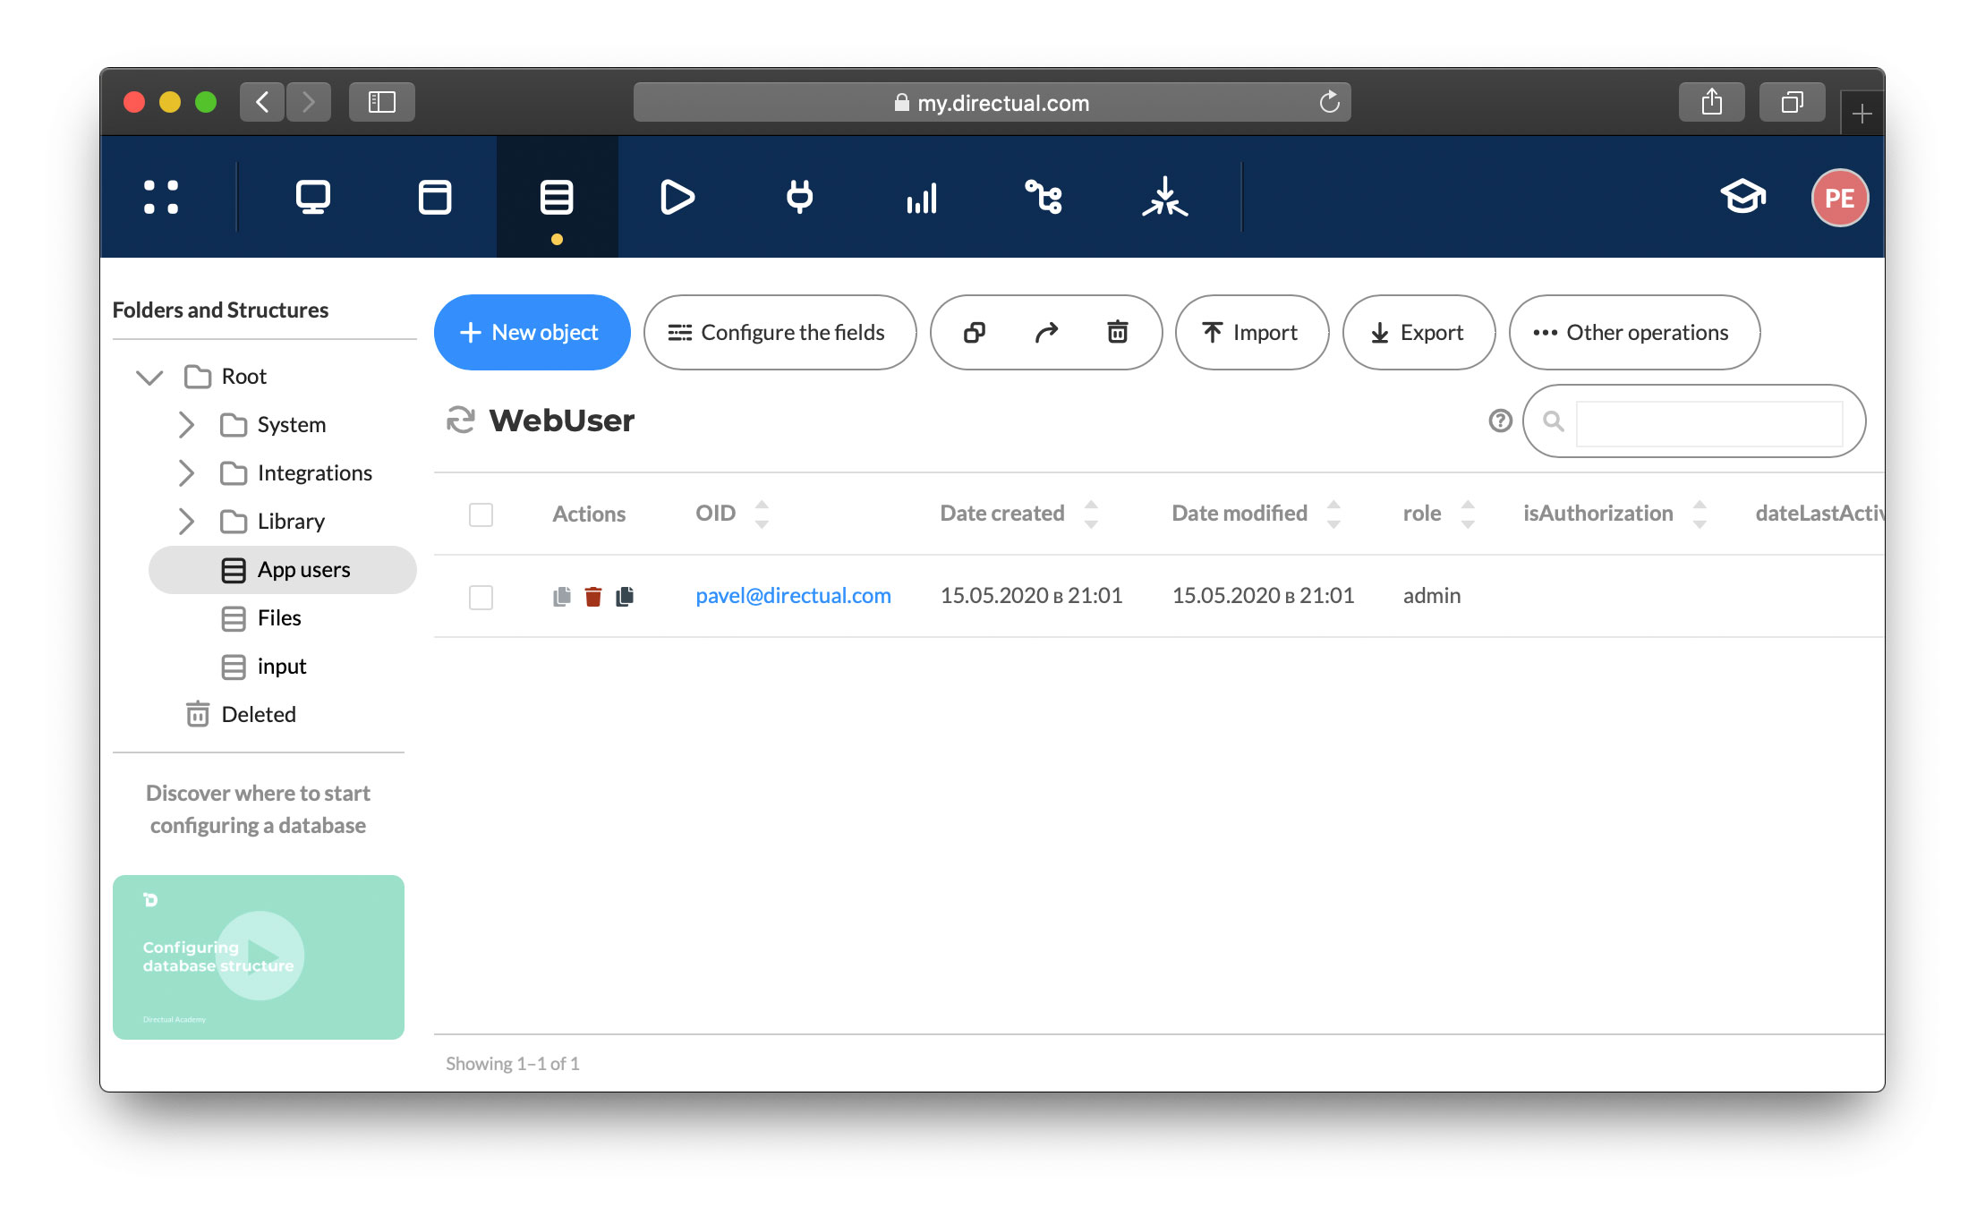The height and width of the screenshot is (1224, 1985).
Task: Click Import to upload data
Action: (1250, 332)
